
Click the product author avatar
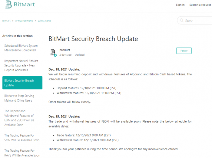pos(53,52)
